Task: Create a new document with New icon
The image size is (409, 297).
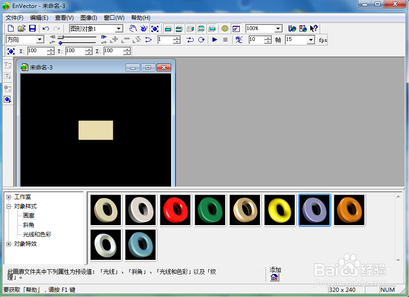Action: [x=11, y=28]
